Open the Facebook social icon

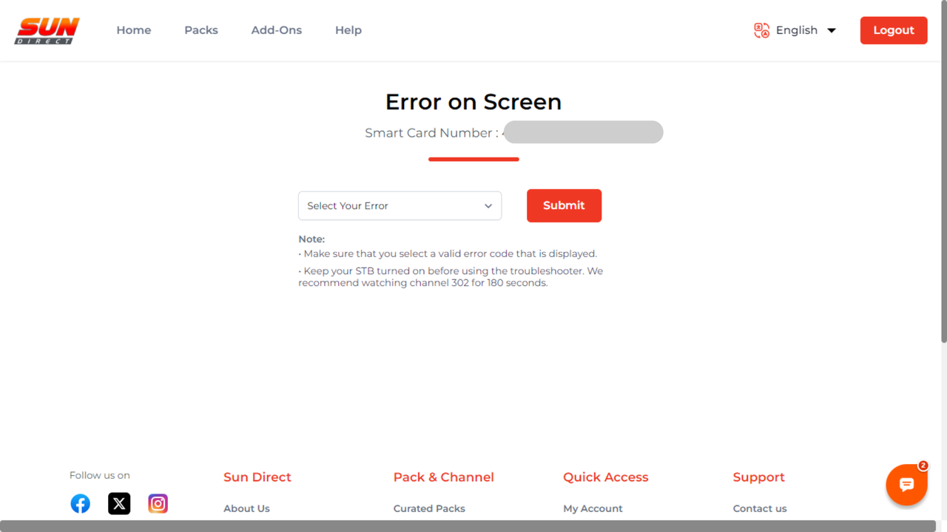click(81, 504)
